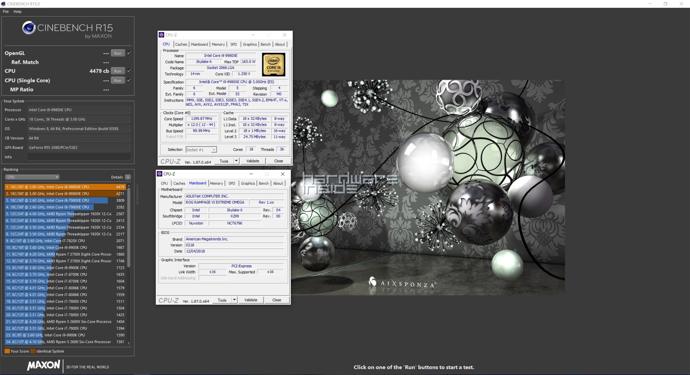Click Close button in Mainboard CPU-Z window
The width and height of the screenshot is (690, 375).
coord(277,300)
